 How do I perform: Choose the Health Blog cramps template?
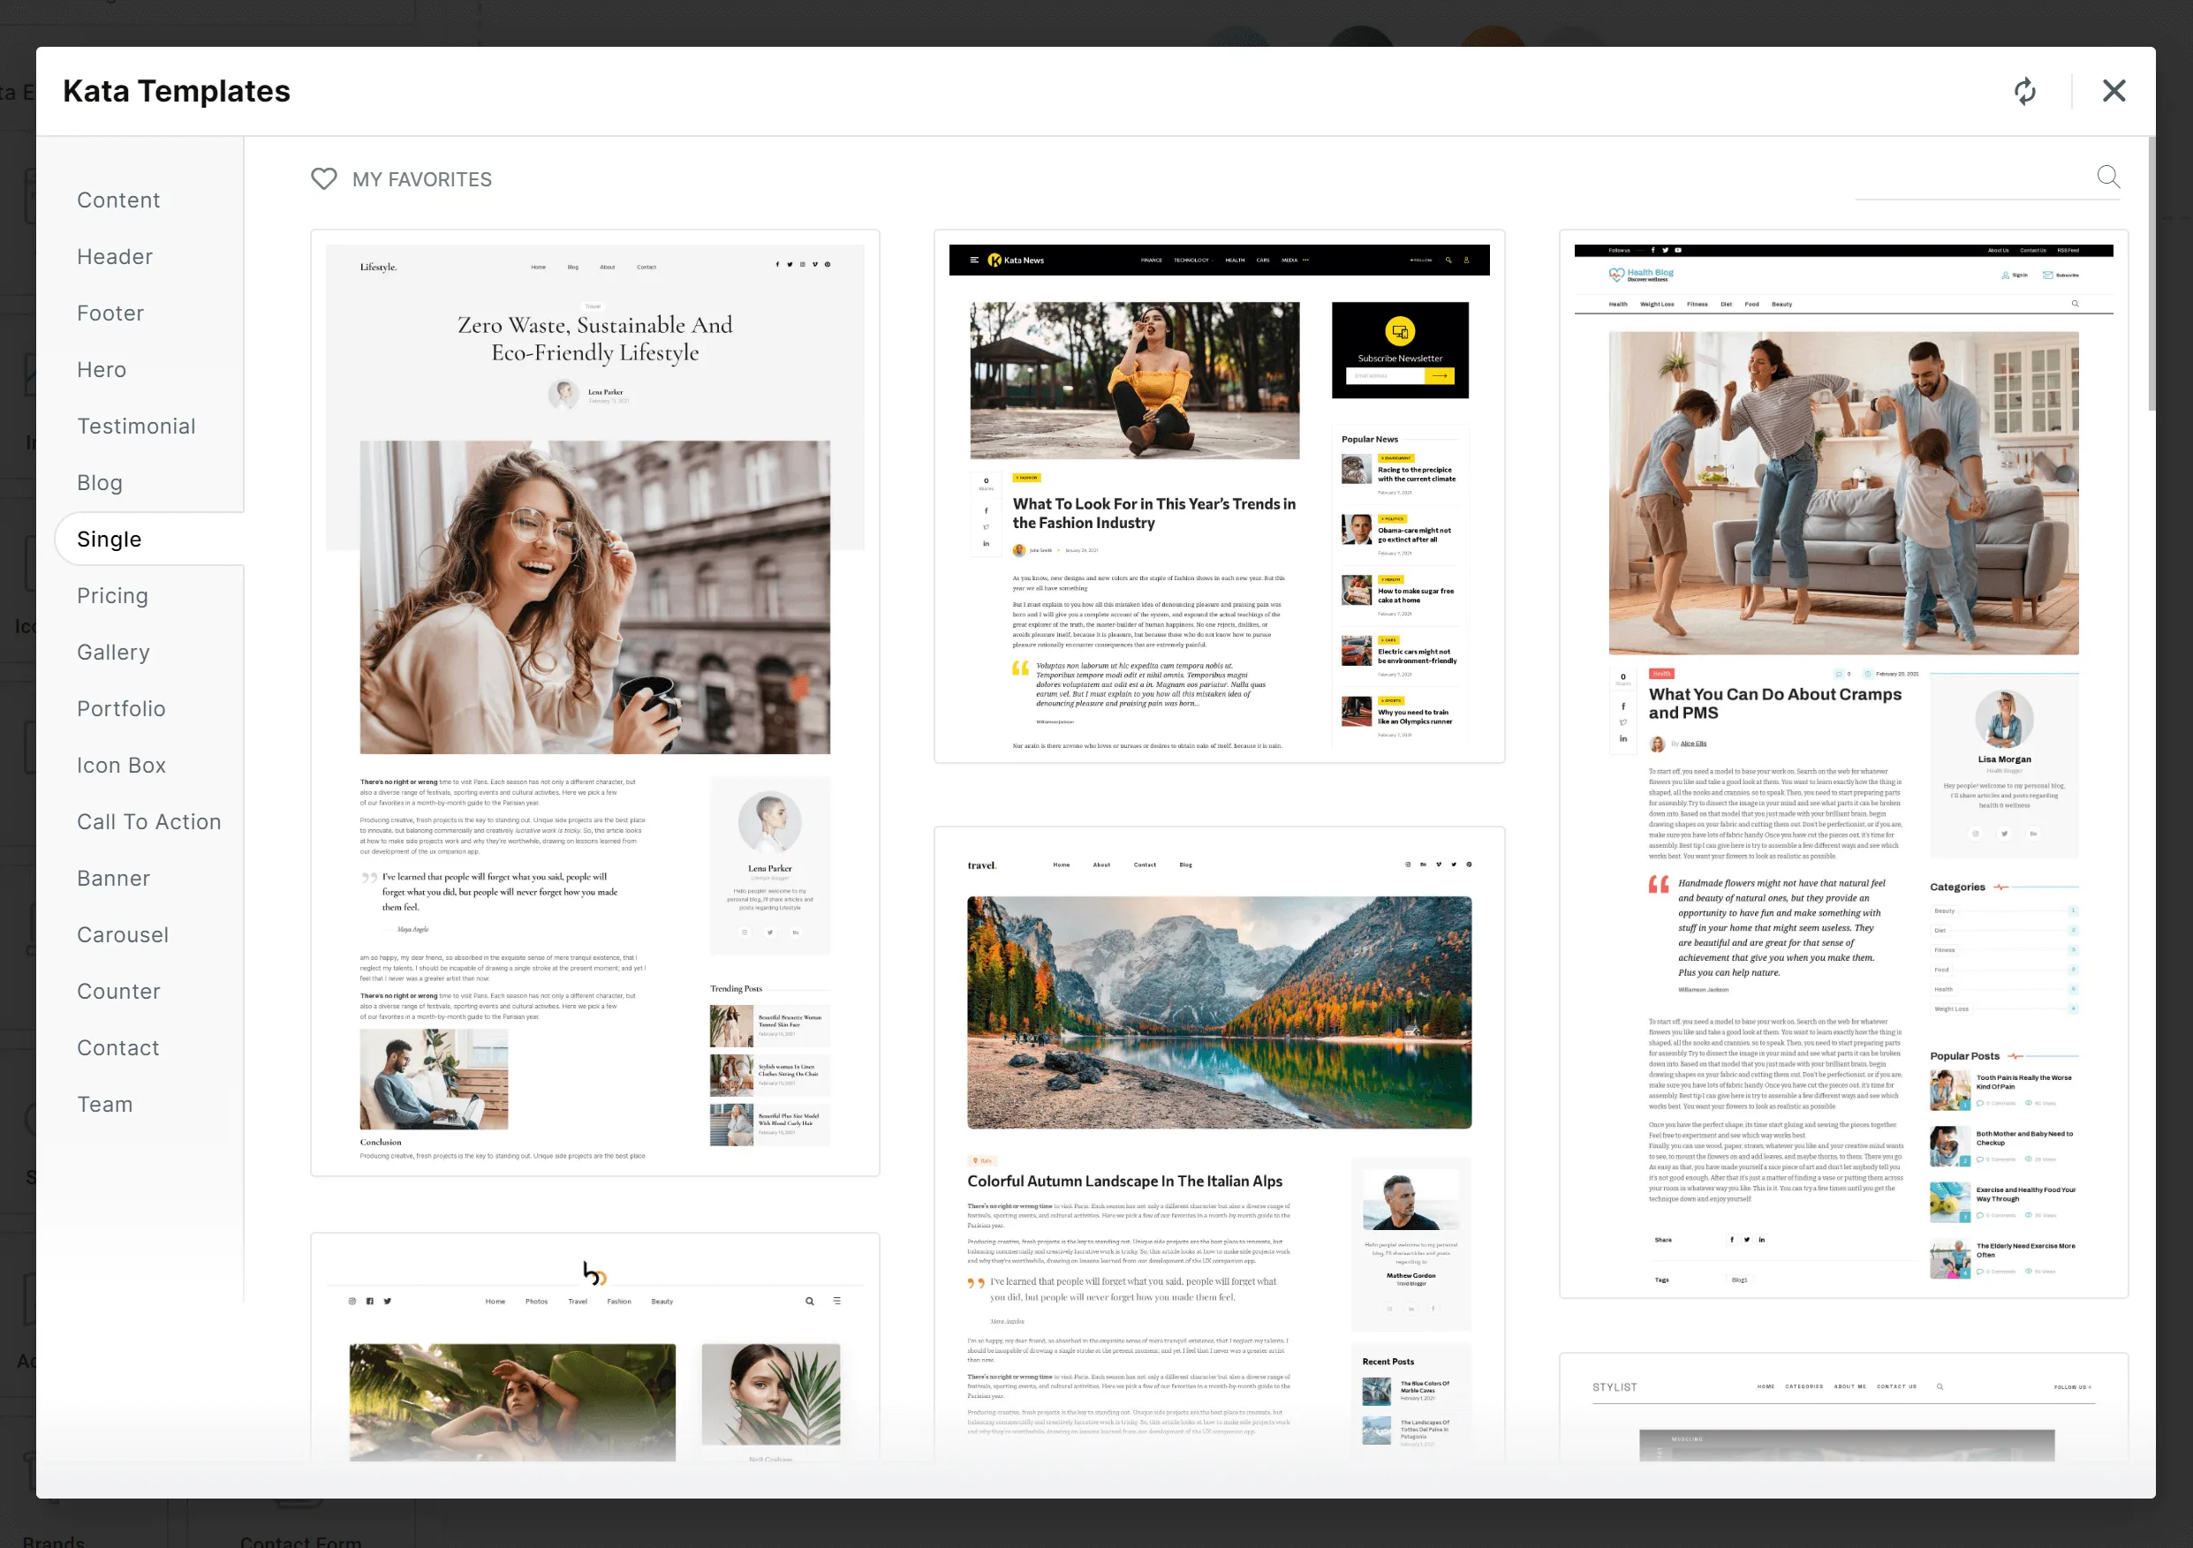coord(1843,764)
